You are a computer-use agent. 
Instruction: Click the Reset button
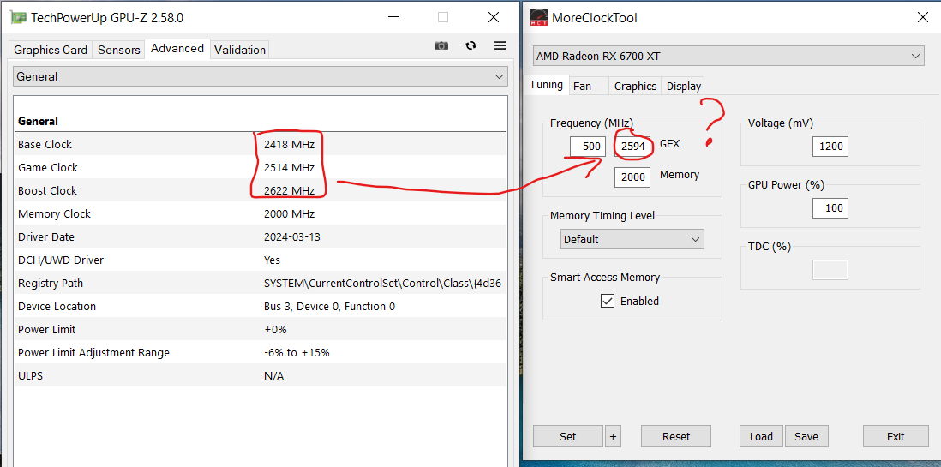[x=675, y=436]
